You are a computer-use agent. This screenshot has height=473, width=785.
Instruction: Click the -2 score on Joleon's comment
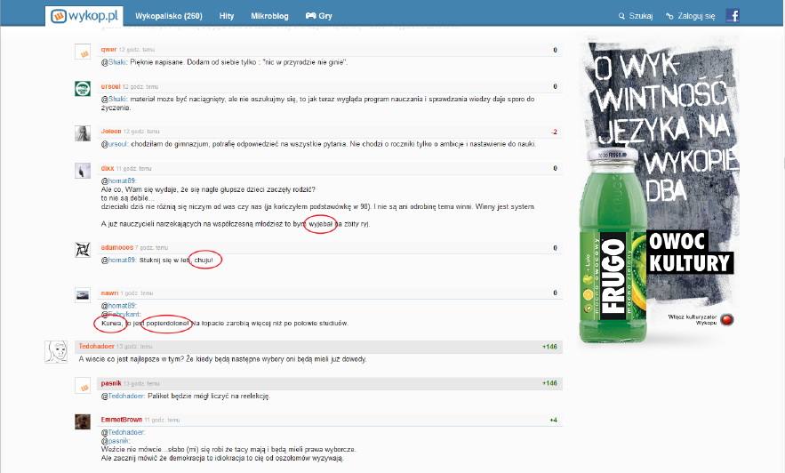point(554,132)
